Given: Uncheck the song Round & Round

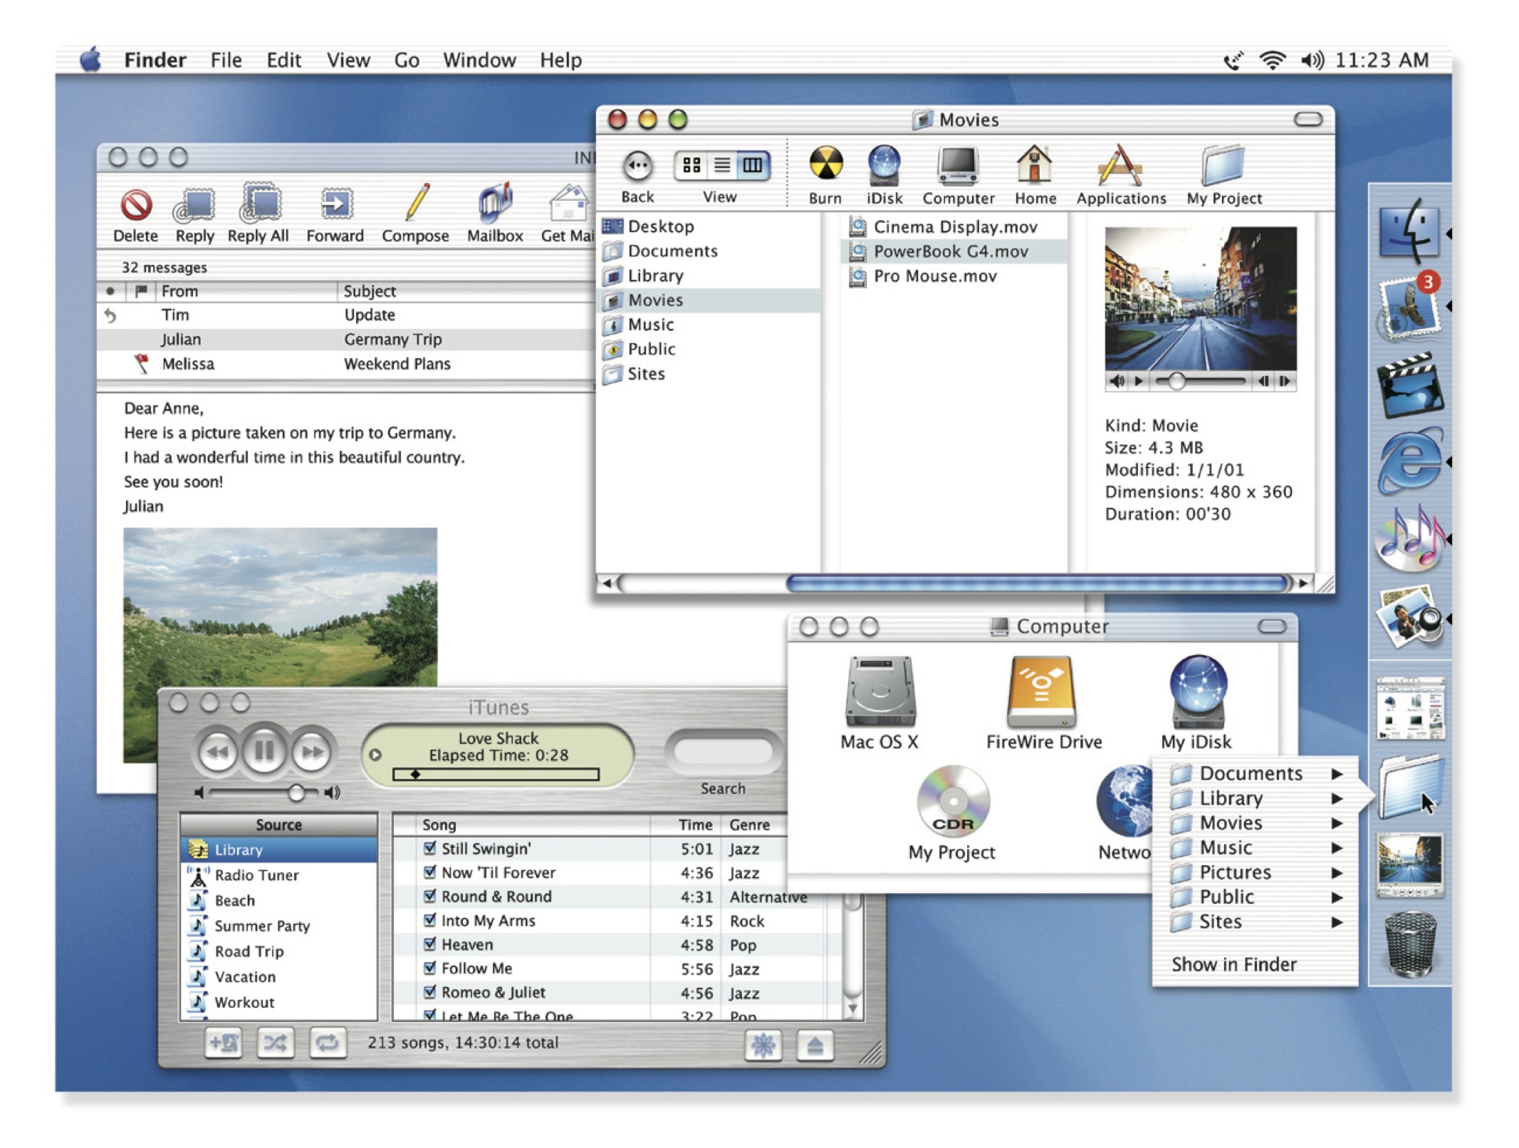Looking at the screenshot, I should click(429, 896).
